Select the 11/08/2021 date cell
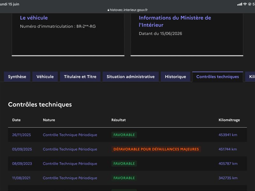Viewport: 255px width, 191px height. click(x=21, y=178)
